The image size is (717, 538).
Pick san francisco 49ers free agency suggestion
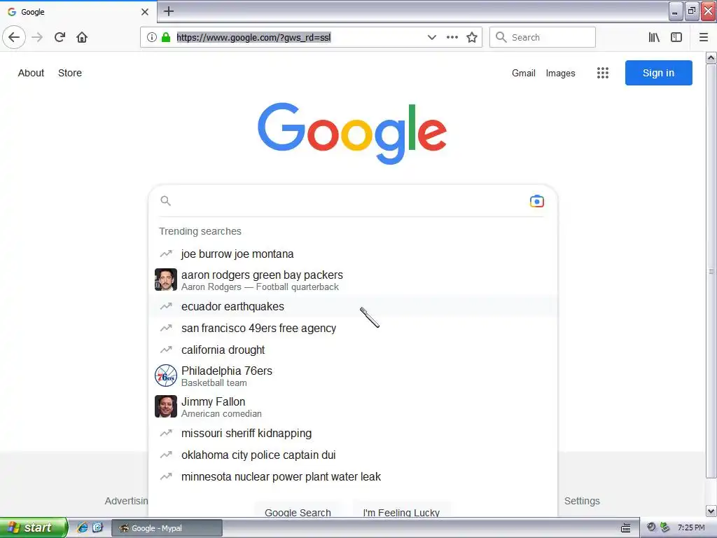coord(353,328)
